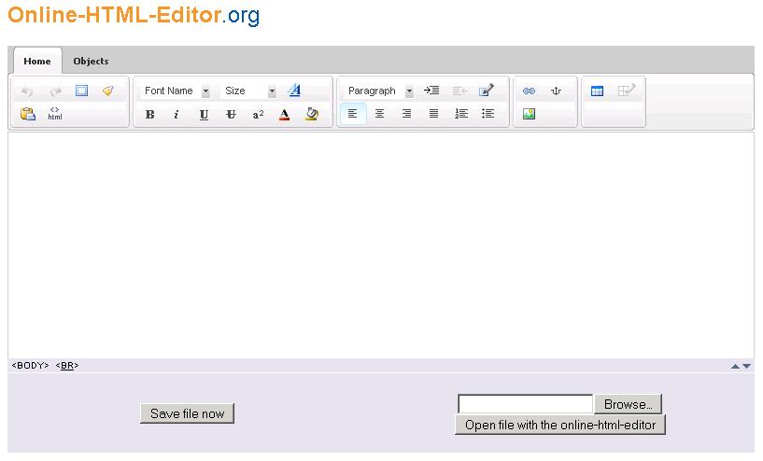Toggle strikethrough formatting
Screen dimensions: 763x461
point(231,114)
